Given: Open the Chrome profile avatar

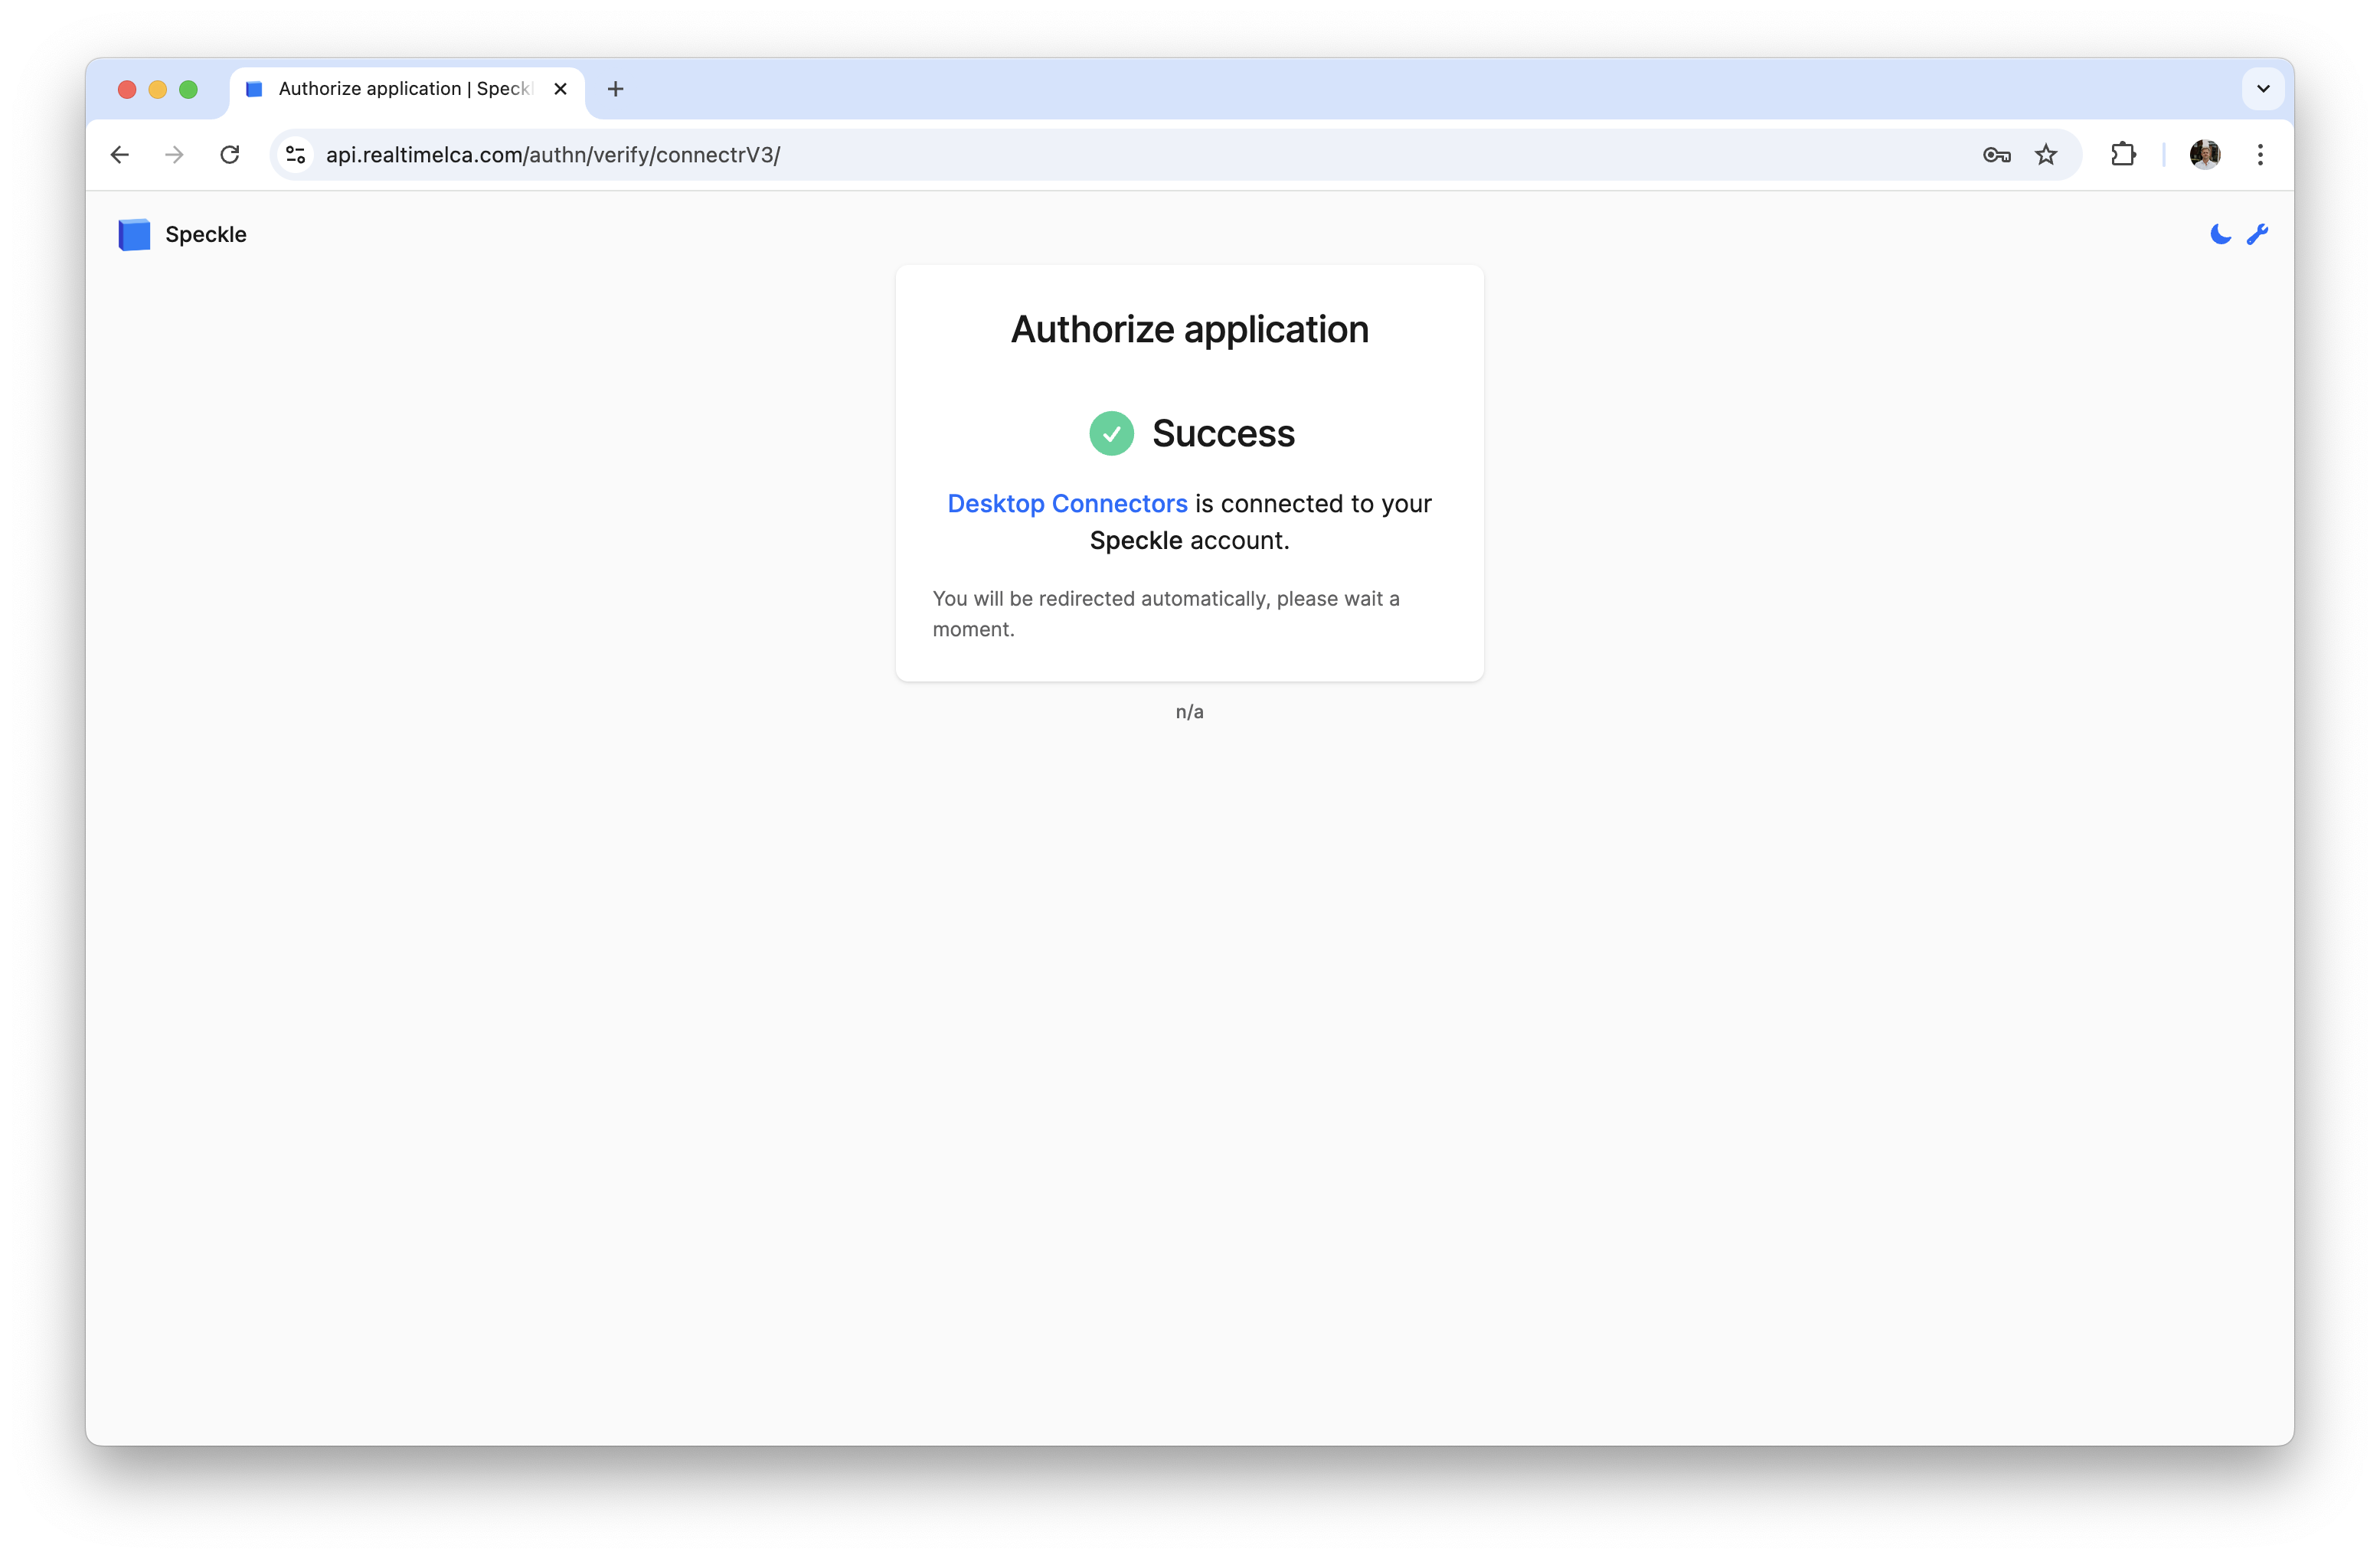Looking at the screenshot, I should (x=2205, y=155).
